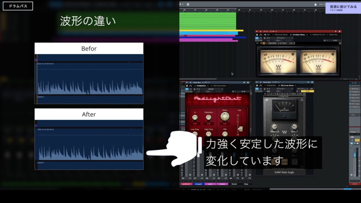Bypass the VU Meter plugin with the blue button
The image size is (361, 203).
tap(257, 38)
